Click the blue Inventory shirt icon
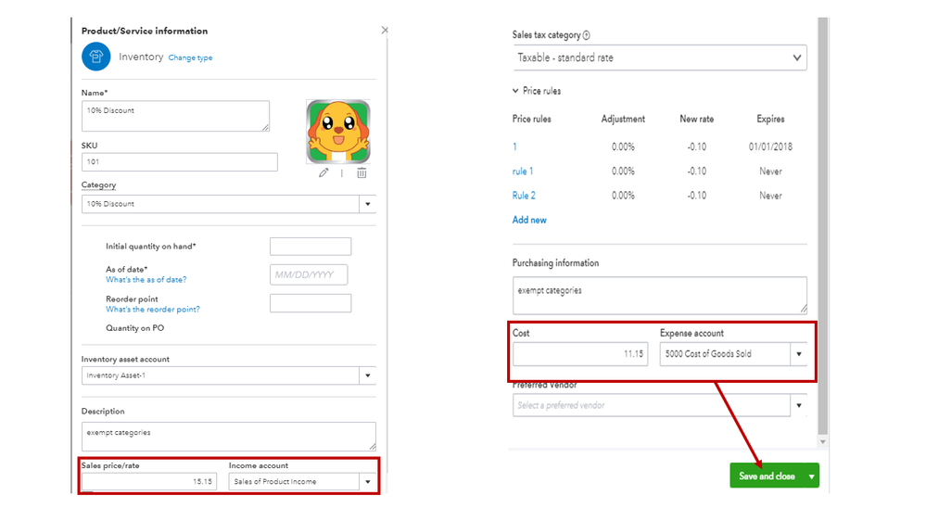This screenshot has width=926, height=521. coord(95,57)
